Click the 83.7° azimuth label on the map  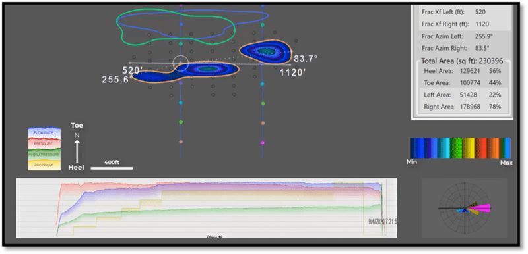[306, 59]
